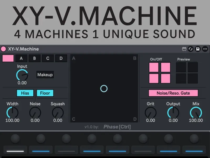The height and width of the screenshot is (158, 210).
Task: Click the Noise knob
Action: tap(35, 112)
